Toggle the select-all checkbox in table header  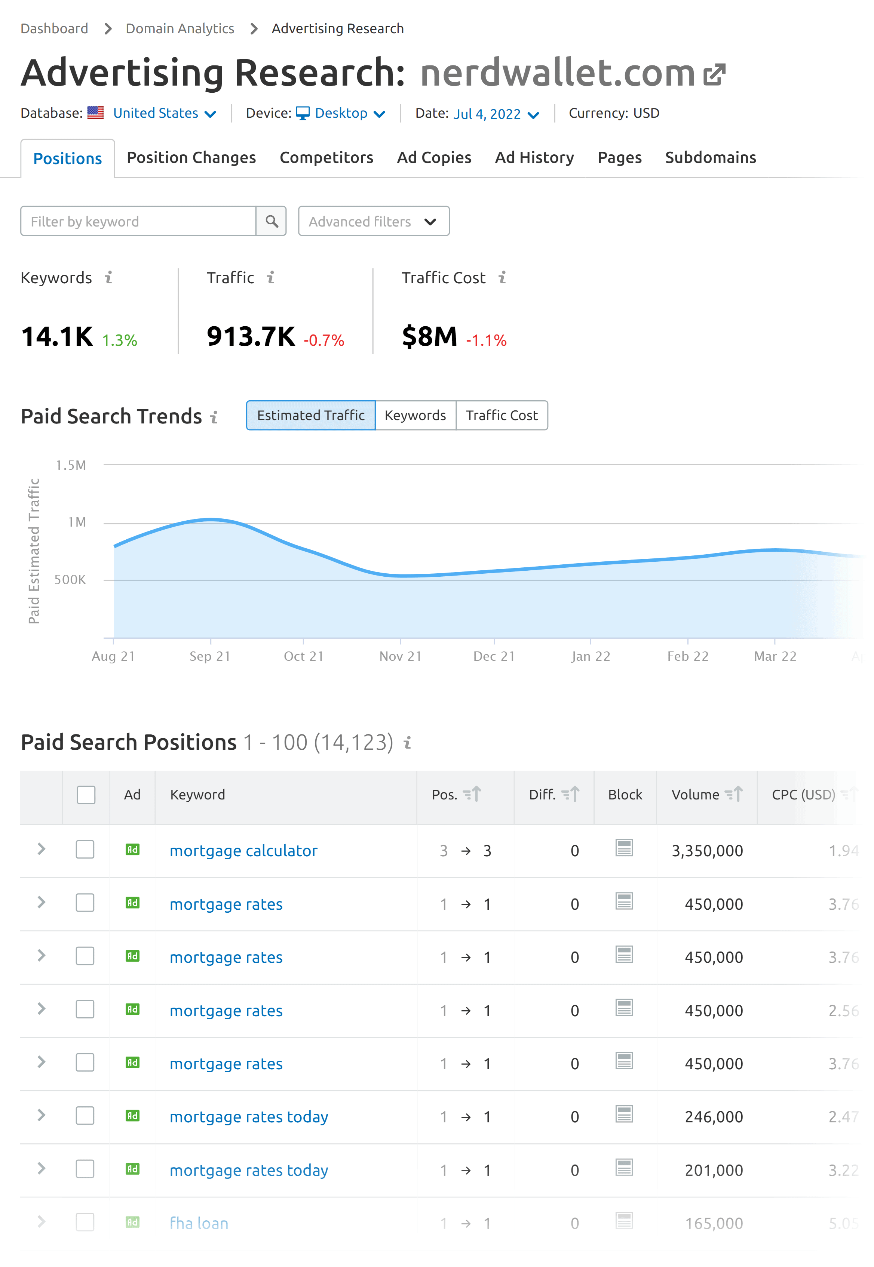tap(86, 795)
